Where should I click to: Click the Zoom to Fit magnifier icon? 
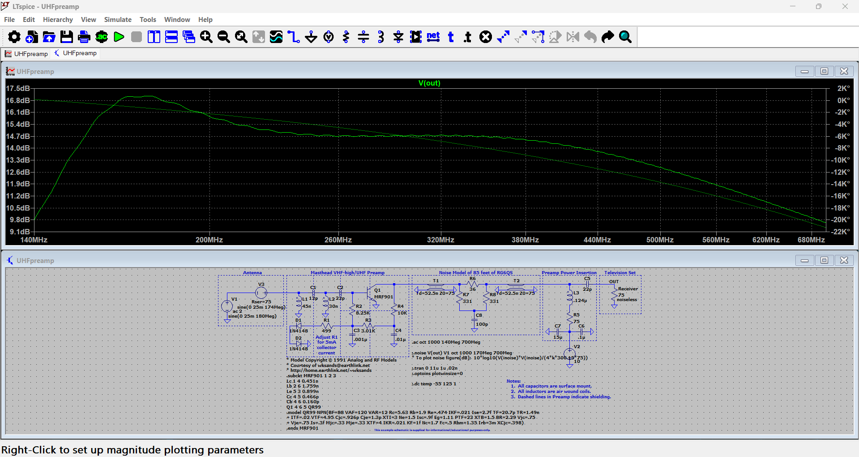pos(241,37)
